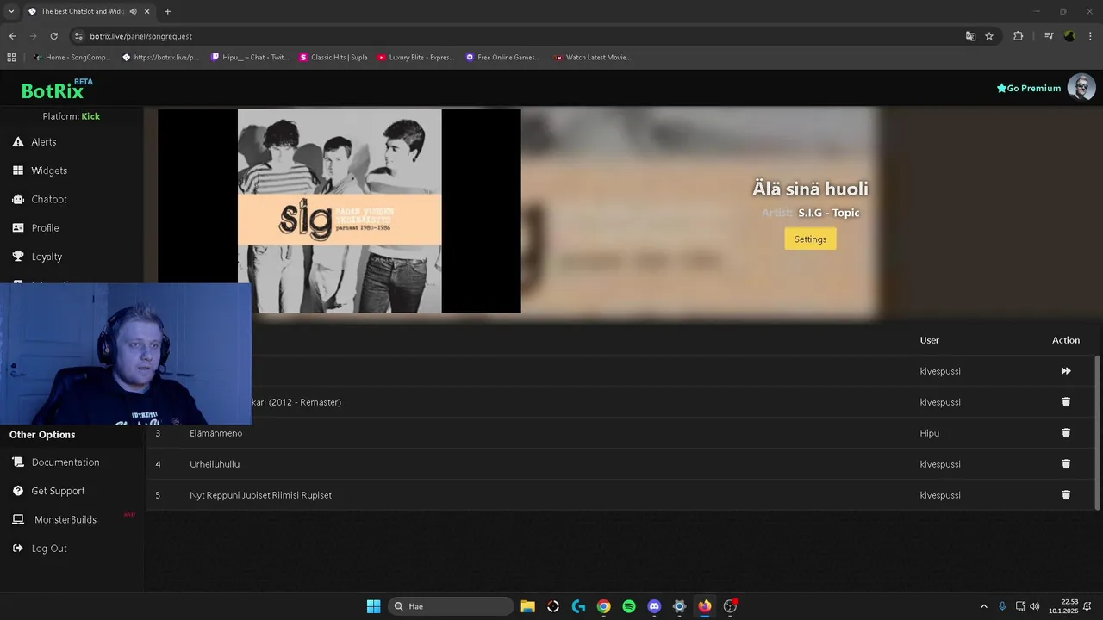This screenshot has height=620, width=1103.
Task: Delete the Elämänmeno song from queue
Action: pyautogui.click(x=1066, y=433)
